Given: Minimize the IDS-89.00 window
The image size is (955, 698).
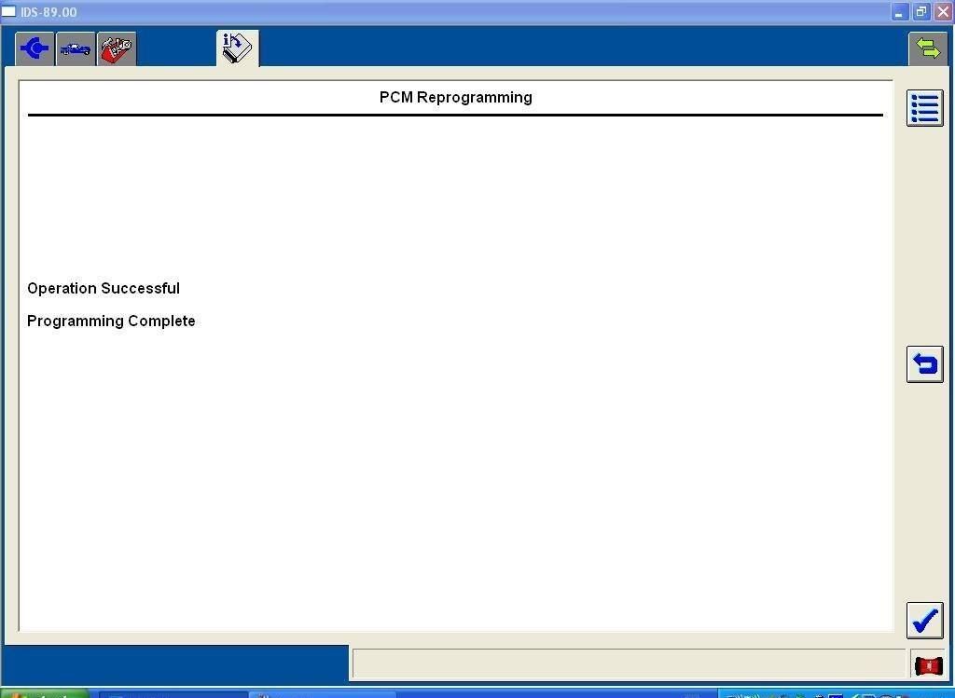Looking at the screenshot, I should [899, 12].
